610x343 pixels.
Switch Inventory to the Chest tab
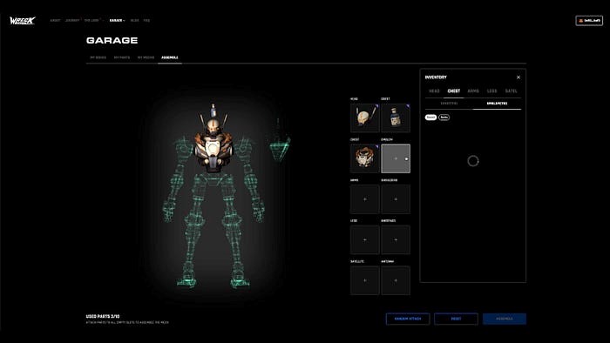coord(454,91)
